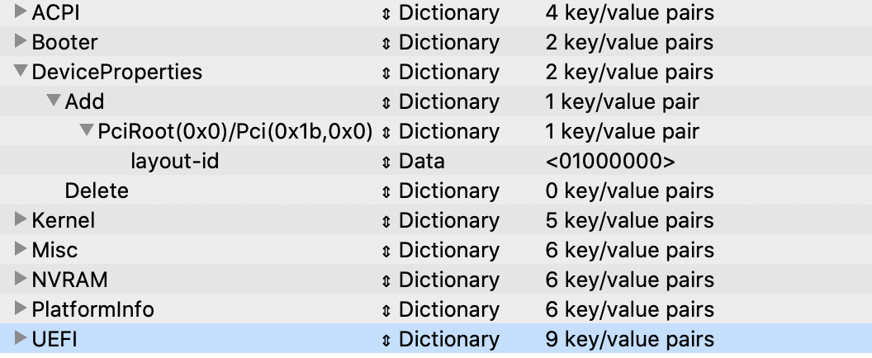Viewport: 872px width, 358px height.
Task: Select the Misc 6 key/value pairs cell
Action: pos(629,250)
